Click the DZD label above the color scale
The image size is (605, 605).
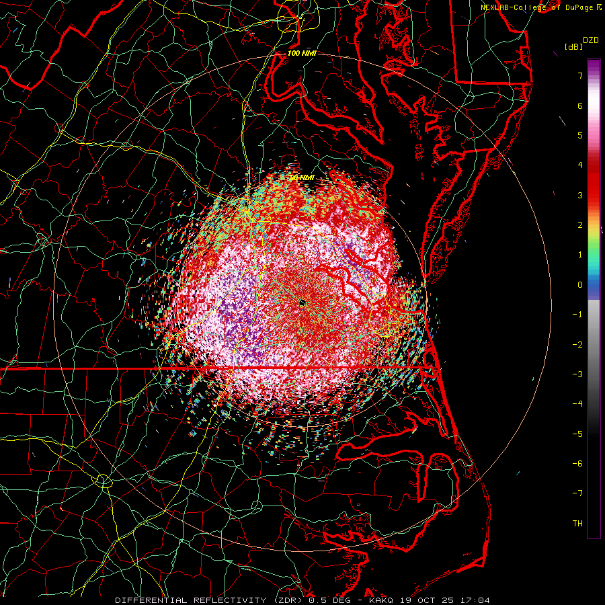(591, 40)
